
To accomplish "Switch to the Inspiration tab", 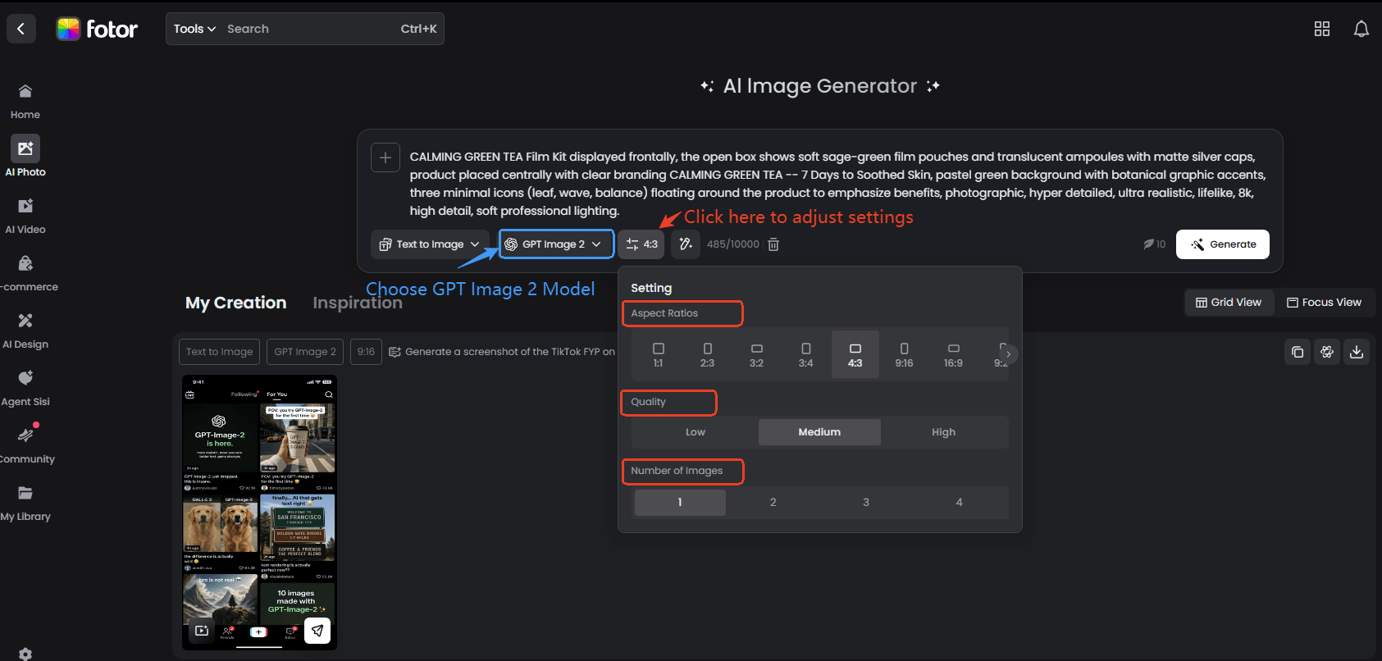I will pos(358,303).
